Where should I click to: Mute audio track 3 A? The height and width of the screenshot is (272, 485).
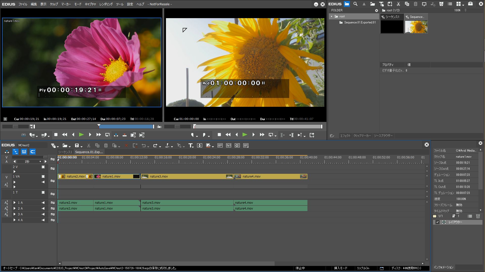43,214
